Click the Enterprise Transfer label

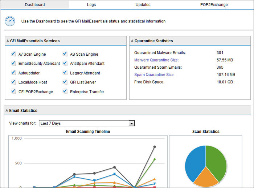tap(87, 92)
